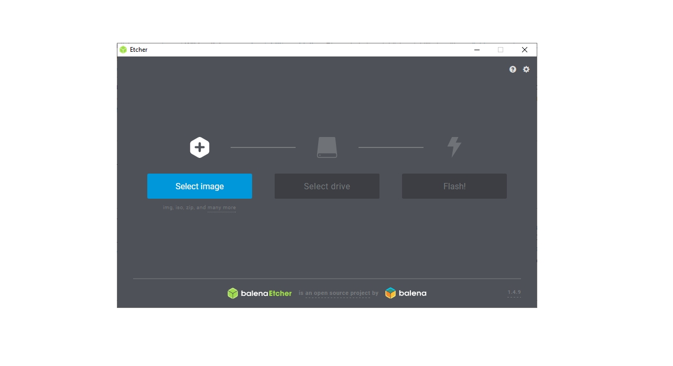
Task: Click the Flash! button
Action: coord(454,186)
